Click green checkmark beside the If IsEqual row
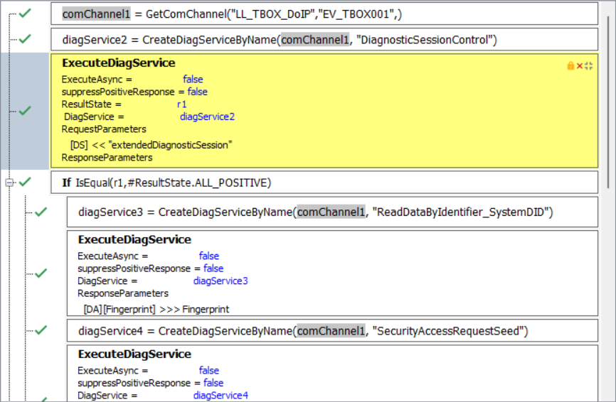 (26, 182)
